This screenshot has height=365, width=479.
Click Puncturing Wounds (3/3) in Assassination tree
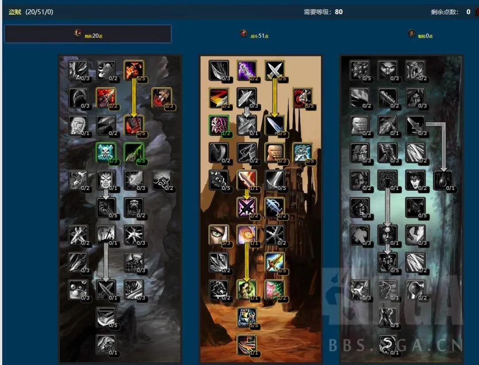click(161, 98)
